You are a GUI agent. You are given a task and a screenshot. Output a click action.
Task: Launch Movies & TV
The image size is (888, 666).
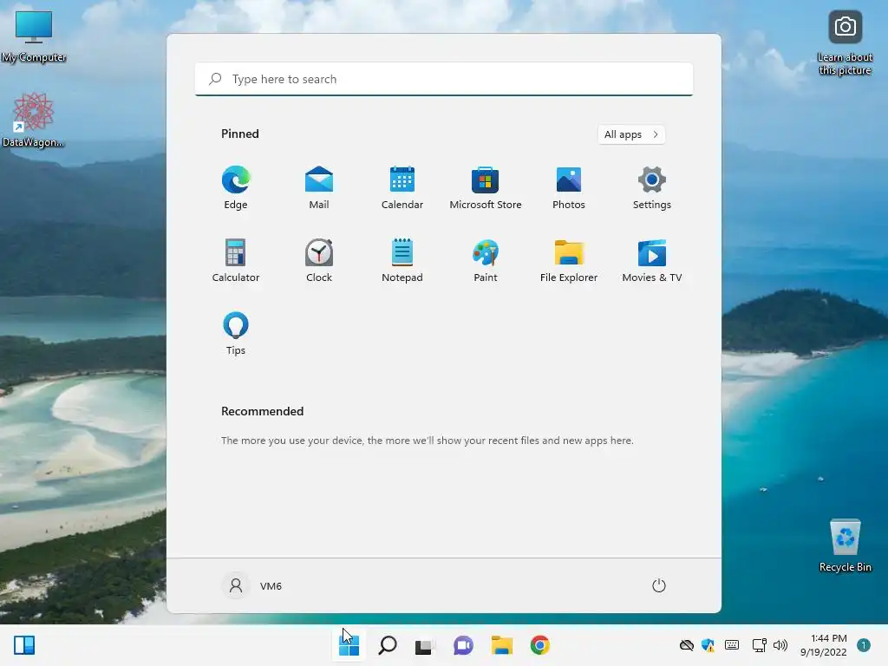pos(652,260)
